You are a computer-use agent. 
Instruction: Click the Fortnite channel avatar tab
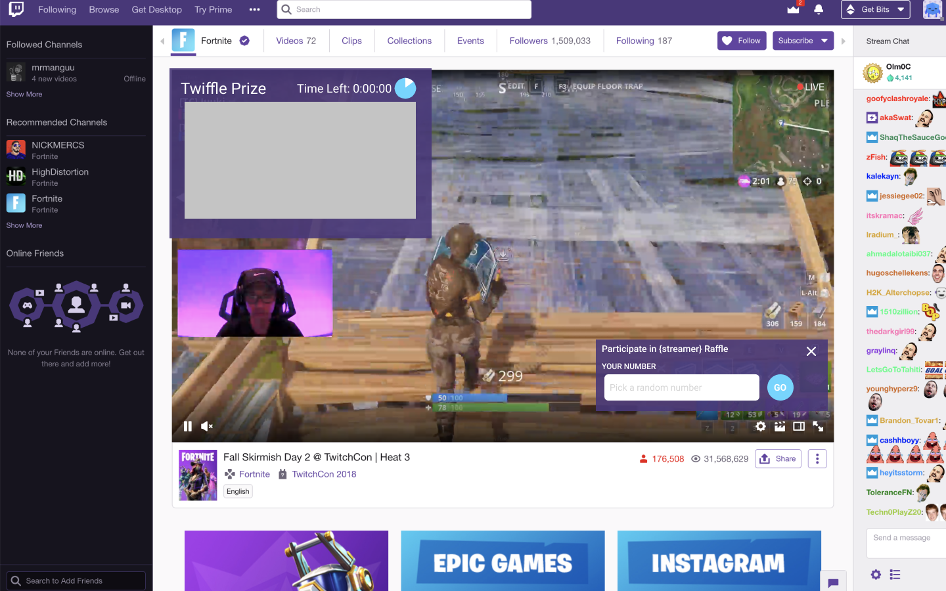(x=183, y=41)
